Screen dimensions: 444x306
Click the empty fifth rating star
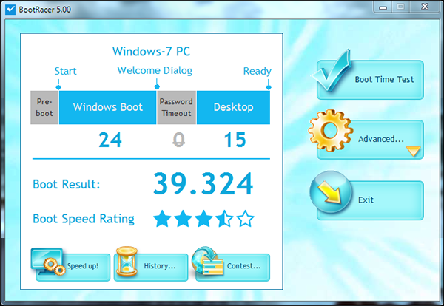(245, 219)
